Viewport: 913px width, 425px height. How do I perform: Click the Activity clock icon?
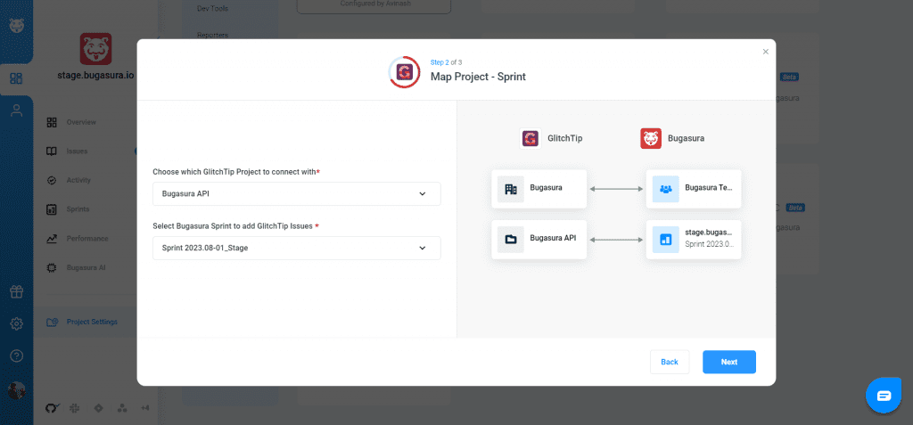tap(52, 181)
